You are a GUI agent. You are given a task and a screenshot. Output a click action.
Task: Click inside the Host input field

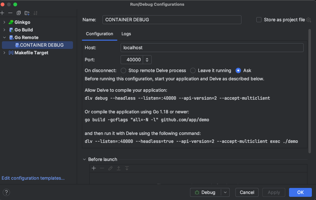190,48
